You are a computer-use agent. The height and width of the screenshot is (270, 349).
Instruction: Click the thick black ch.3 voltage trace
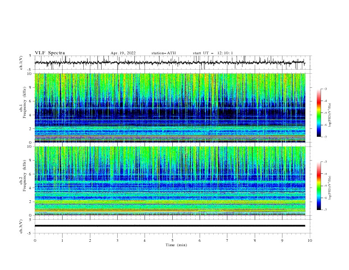(x=170, y=226)
